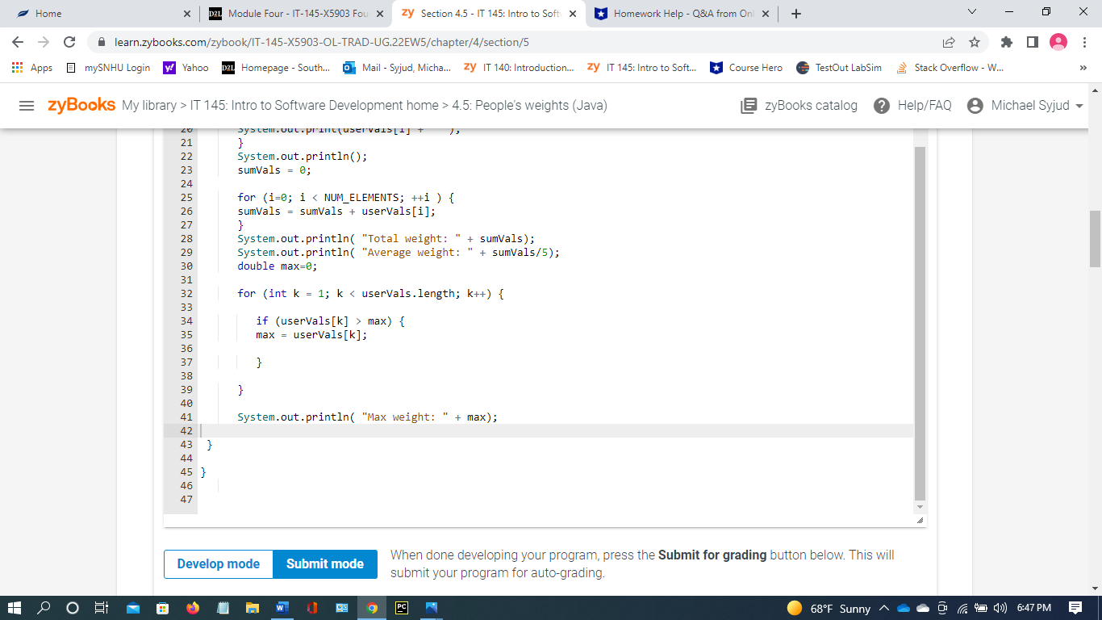This screenshot has width=1102, height=620.
Task: Launch PyCharm from the taskbar
Action: (x=403, y=608)
